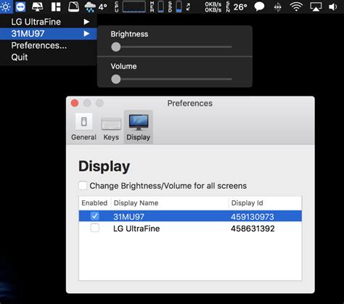
Task: Click the Bluetooth menu bar icon
Action: 277,7
